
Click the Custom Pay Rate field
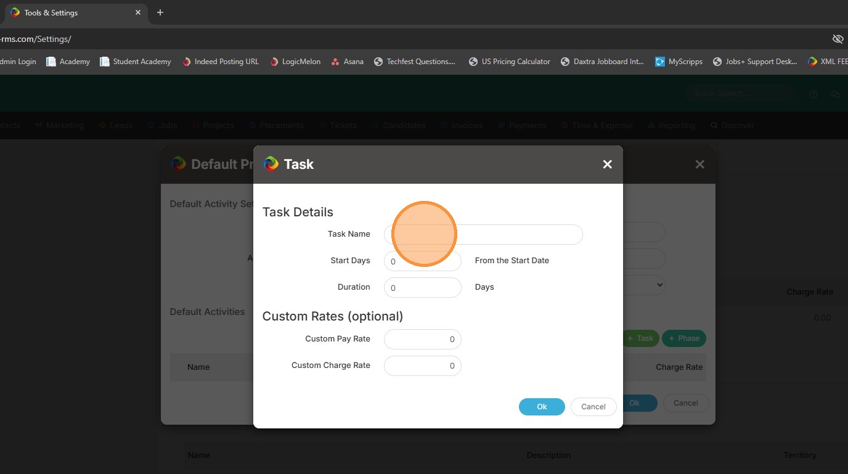click(423, 339)
